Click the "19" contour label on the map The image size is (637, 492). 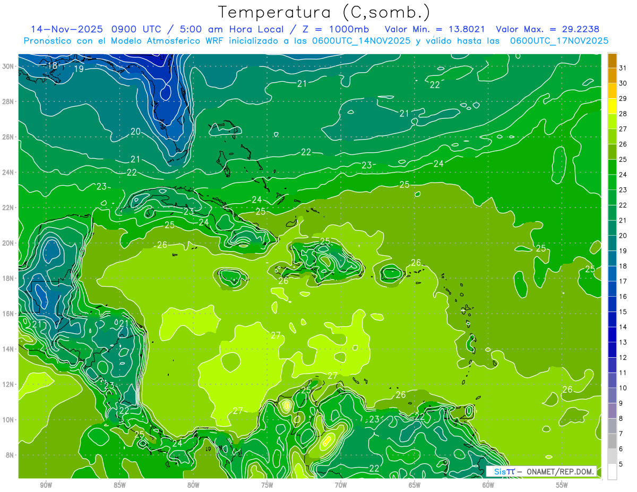pos(79,69)
